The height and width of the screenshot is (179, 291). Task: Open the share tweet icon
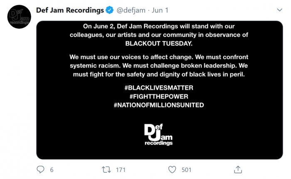pyautogui.click(x=238, y=169)
